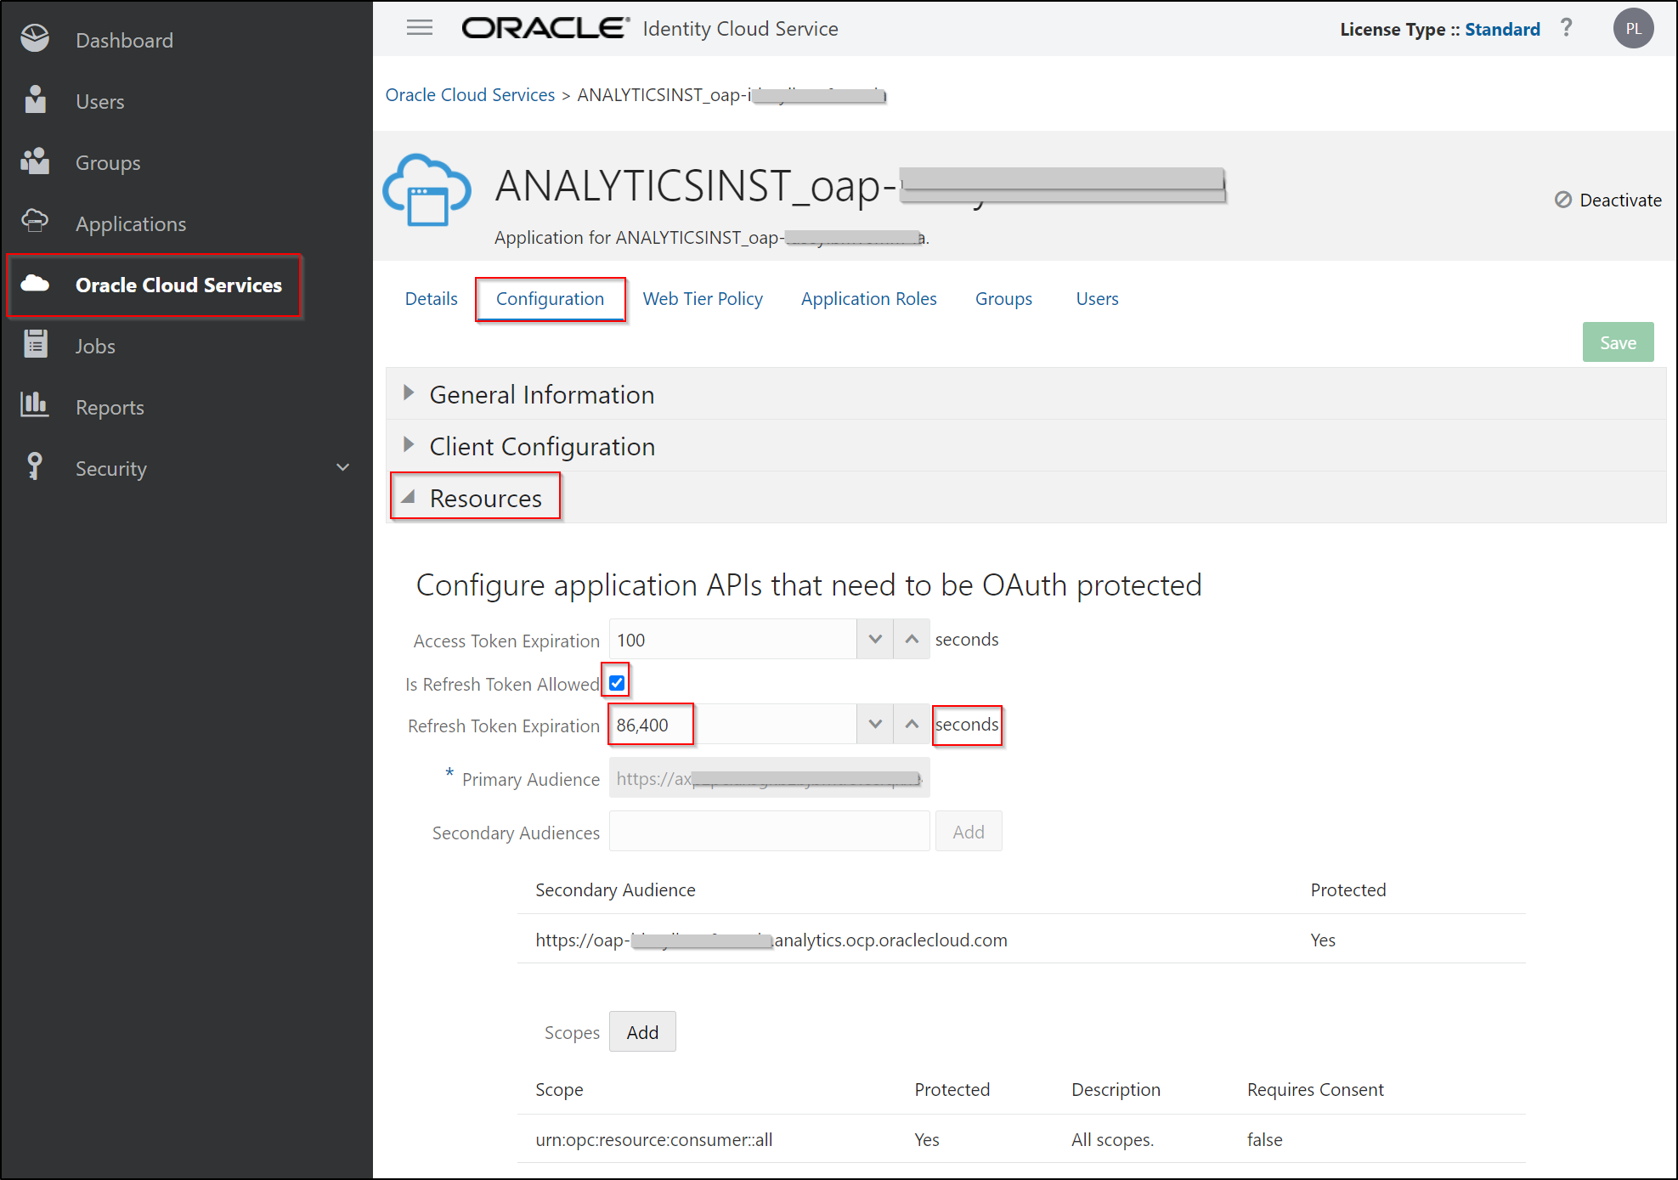Open the Application Roles tab
Screen dimensions: 1678x1180
[x=868, y=299]
